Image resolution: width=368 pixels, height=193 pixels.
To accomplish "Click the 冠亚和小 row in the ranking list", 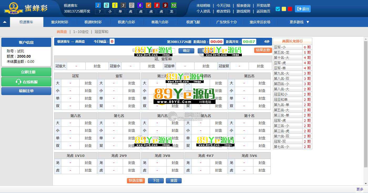I will click(x=292, y=94).
